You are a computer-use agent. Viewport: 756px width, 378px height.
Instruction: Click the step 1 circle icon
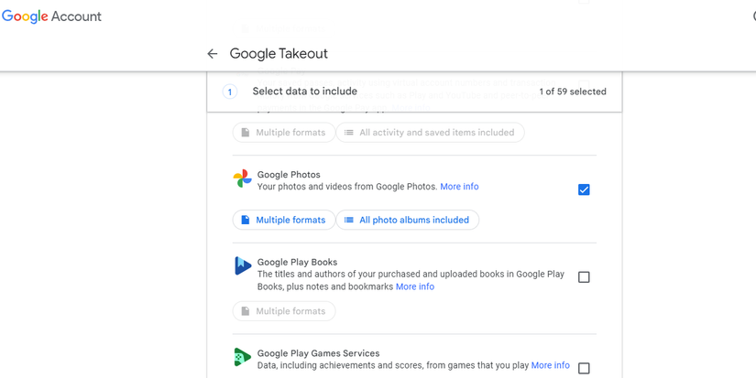tap(230, 92)
